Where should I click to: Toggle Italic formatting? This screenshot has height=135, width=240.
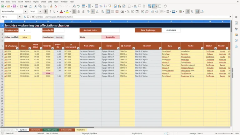click(x=50, y=12)
